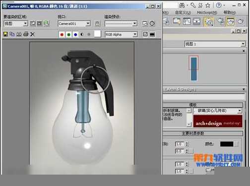Toggle the red channel display
Image resolution: width=250 pixels, height=186 pixels.
[62, 34]
